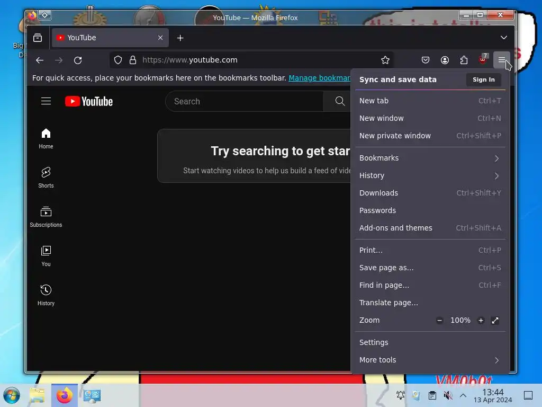
Task: Open Shorts in YouTube sidebar
Action: (x=46, y=178)
